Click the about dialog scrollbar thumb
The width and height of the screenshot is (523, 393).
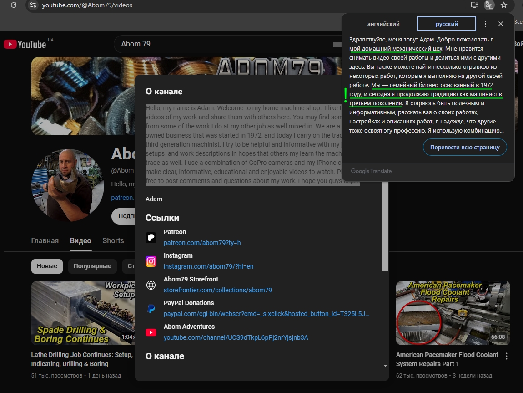[385, 225]
